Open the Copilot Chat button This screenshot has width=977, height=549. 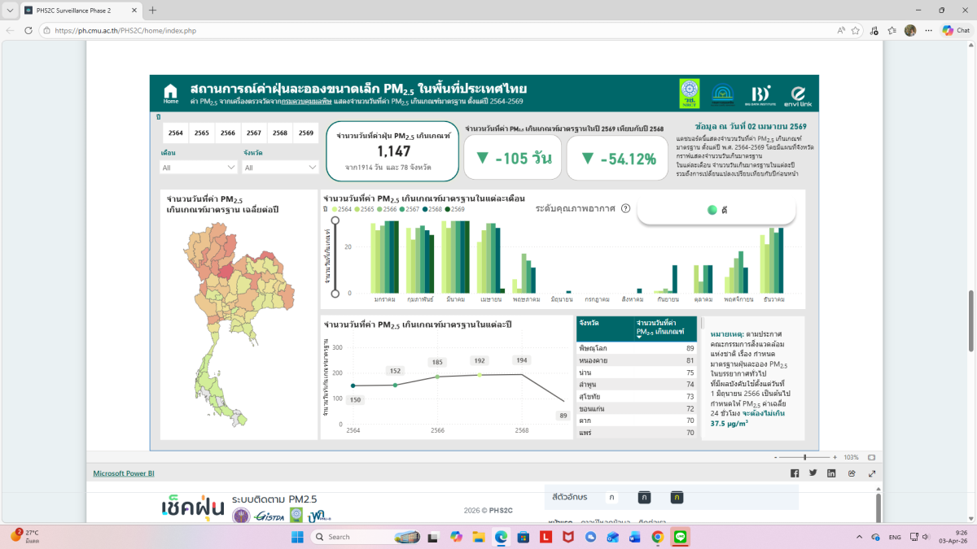pyautogui.click(x=956, y=30)
